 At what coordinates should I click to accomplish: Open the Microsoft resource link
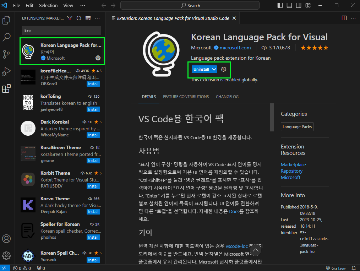coord(290,178)
